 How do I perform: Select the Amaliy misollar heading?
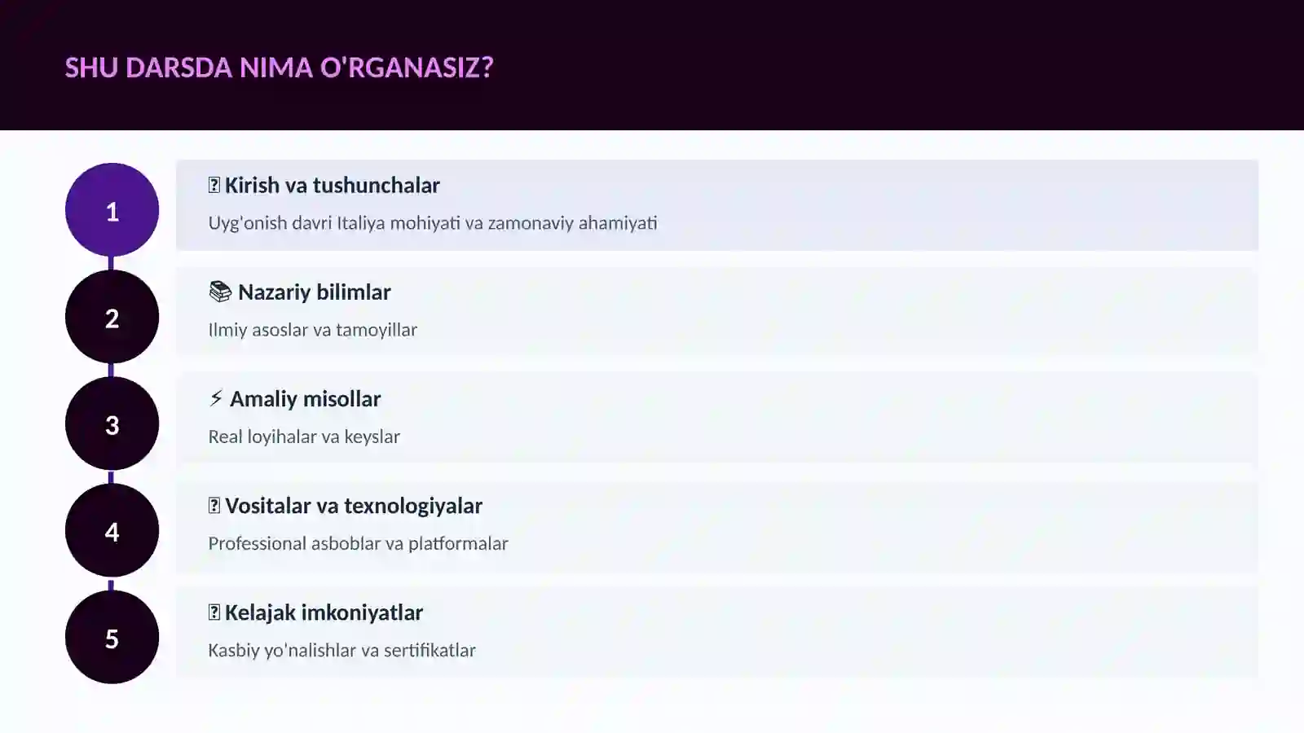(x=306, y=398)
